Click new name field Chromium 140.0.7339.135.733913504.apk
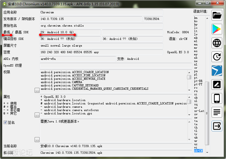 (x=116, y=153)
